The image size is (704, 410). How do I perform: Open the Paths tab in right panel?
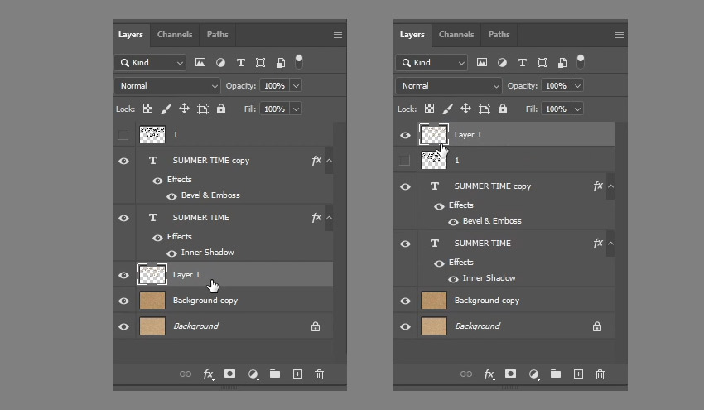(x=499, y=35)
